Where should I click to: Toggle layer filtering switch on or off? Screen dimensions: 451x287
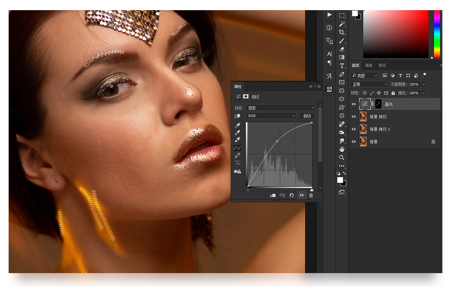(x=425, y=75)
